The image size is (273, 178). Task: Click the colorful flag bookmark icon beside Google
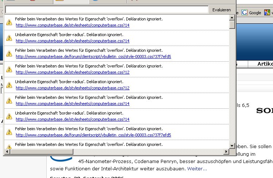pos(267,12)
